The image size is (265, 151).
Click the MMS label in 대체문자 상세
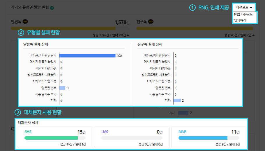click(x=182, y=132)
